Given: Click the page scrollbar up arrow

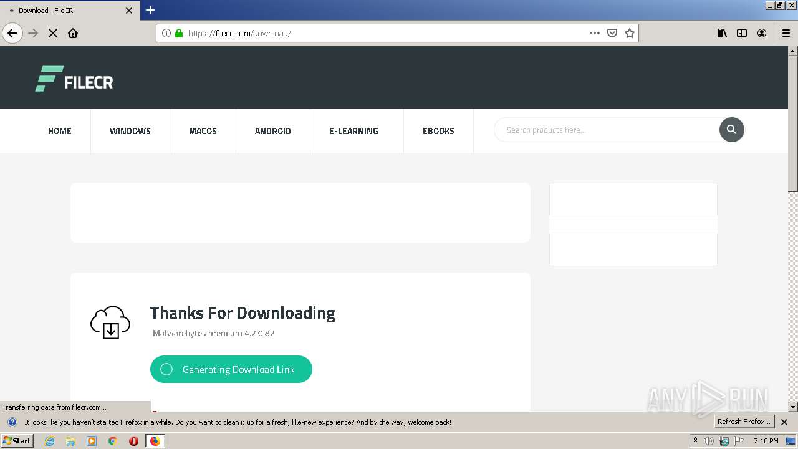Looking at the screenshot, I should tap(793, 51).
